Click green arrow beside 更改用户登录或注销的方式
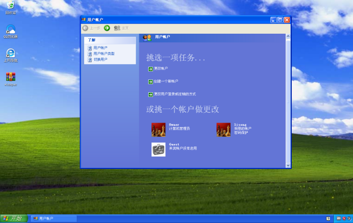 150,94
